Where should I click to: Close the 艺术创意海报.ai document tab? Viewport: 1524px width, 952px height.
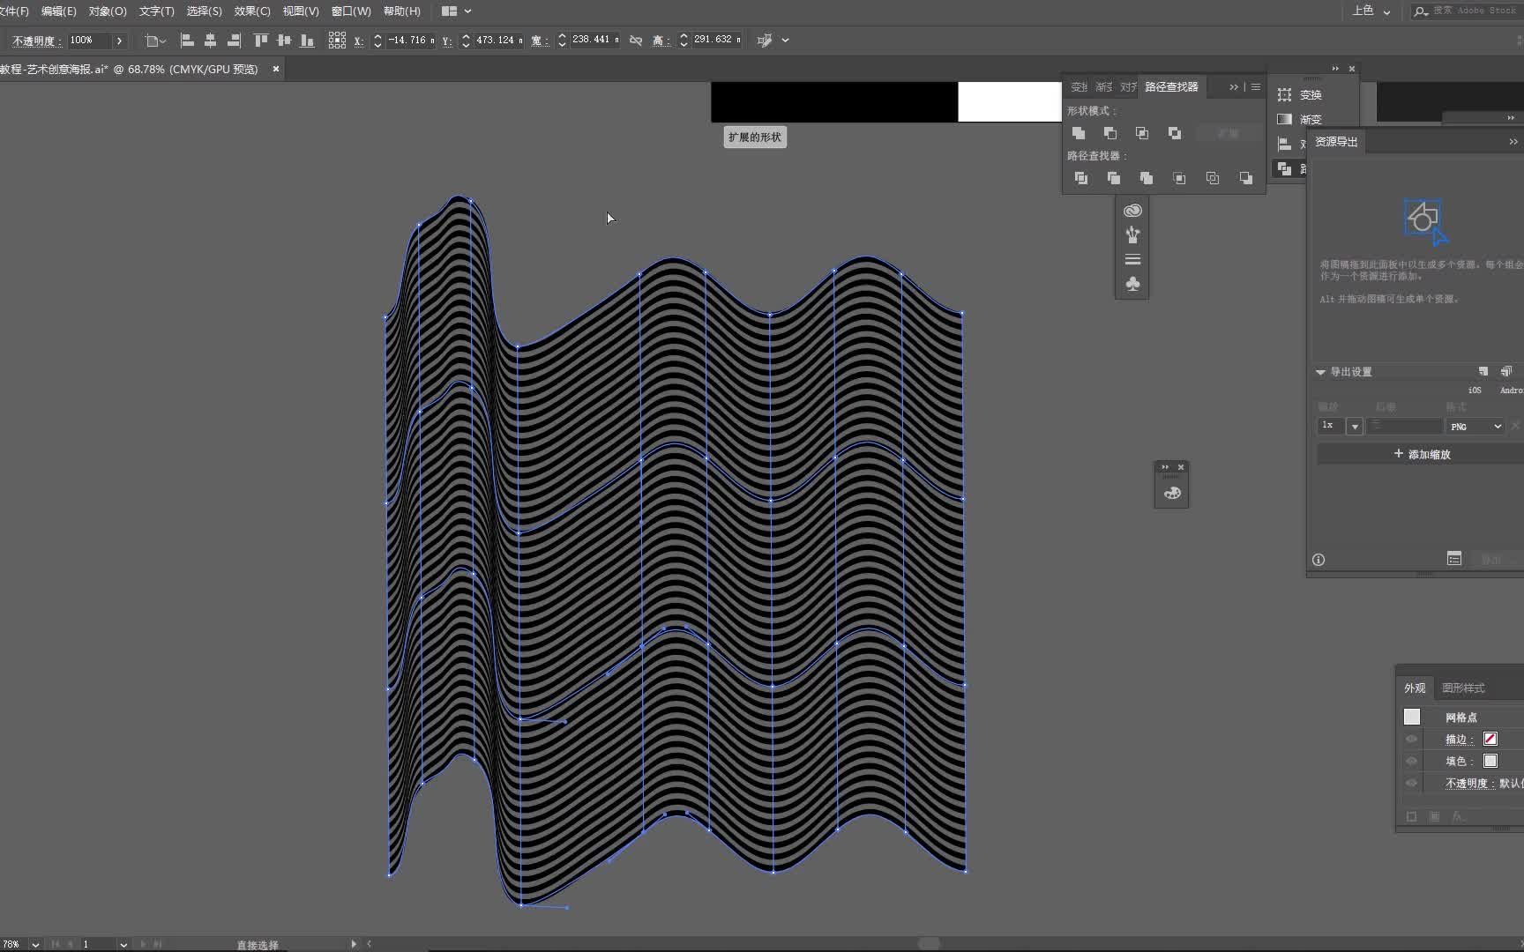coord(275,69)
